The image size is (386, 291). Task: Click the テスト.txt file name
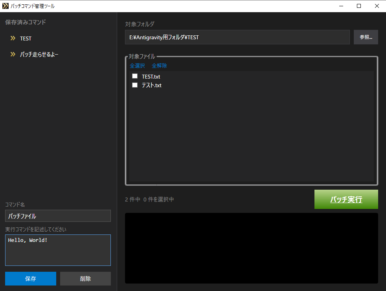(x=152, y=85)
